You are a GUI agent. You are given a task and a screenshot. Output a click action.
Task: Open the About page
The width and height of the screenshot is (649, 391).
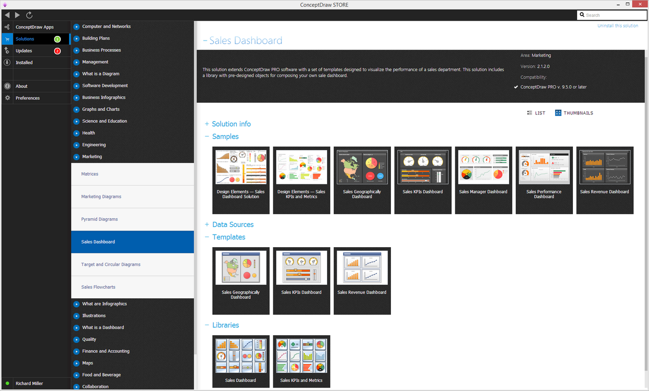coord(35,86)
